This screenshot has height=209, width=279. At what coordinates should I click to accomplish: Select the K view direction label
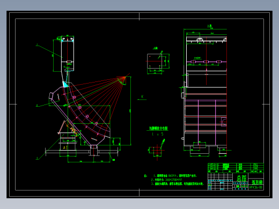pos(142,96)
